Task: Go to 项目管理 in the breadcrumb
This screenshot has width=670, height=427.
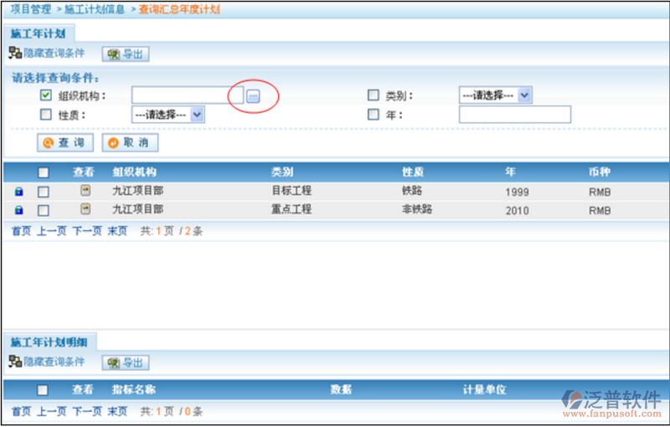Action: tap(31, 9)
